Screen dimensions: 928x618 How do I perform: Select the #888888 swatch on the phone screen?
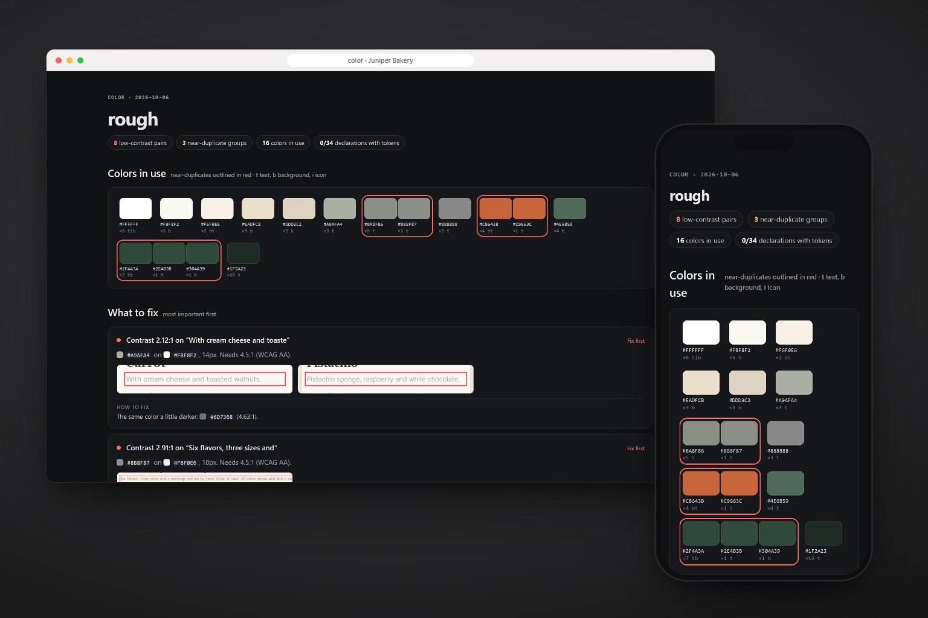(x=785, y=433)
